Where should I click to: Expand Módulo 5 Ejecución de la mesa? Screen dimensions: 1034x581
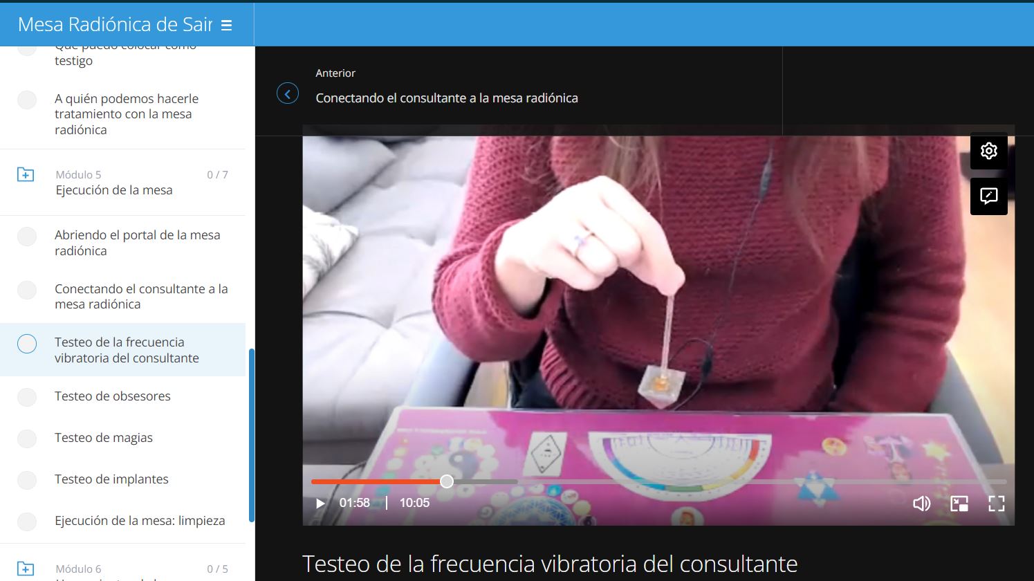tap(122, 183)
